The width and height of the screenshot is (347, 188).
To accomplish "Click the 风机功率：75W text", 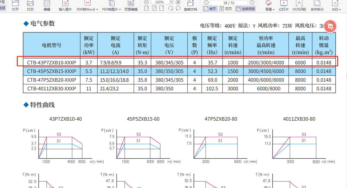I will coord(275,26).
